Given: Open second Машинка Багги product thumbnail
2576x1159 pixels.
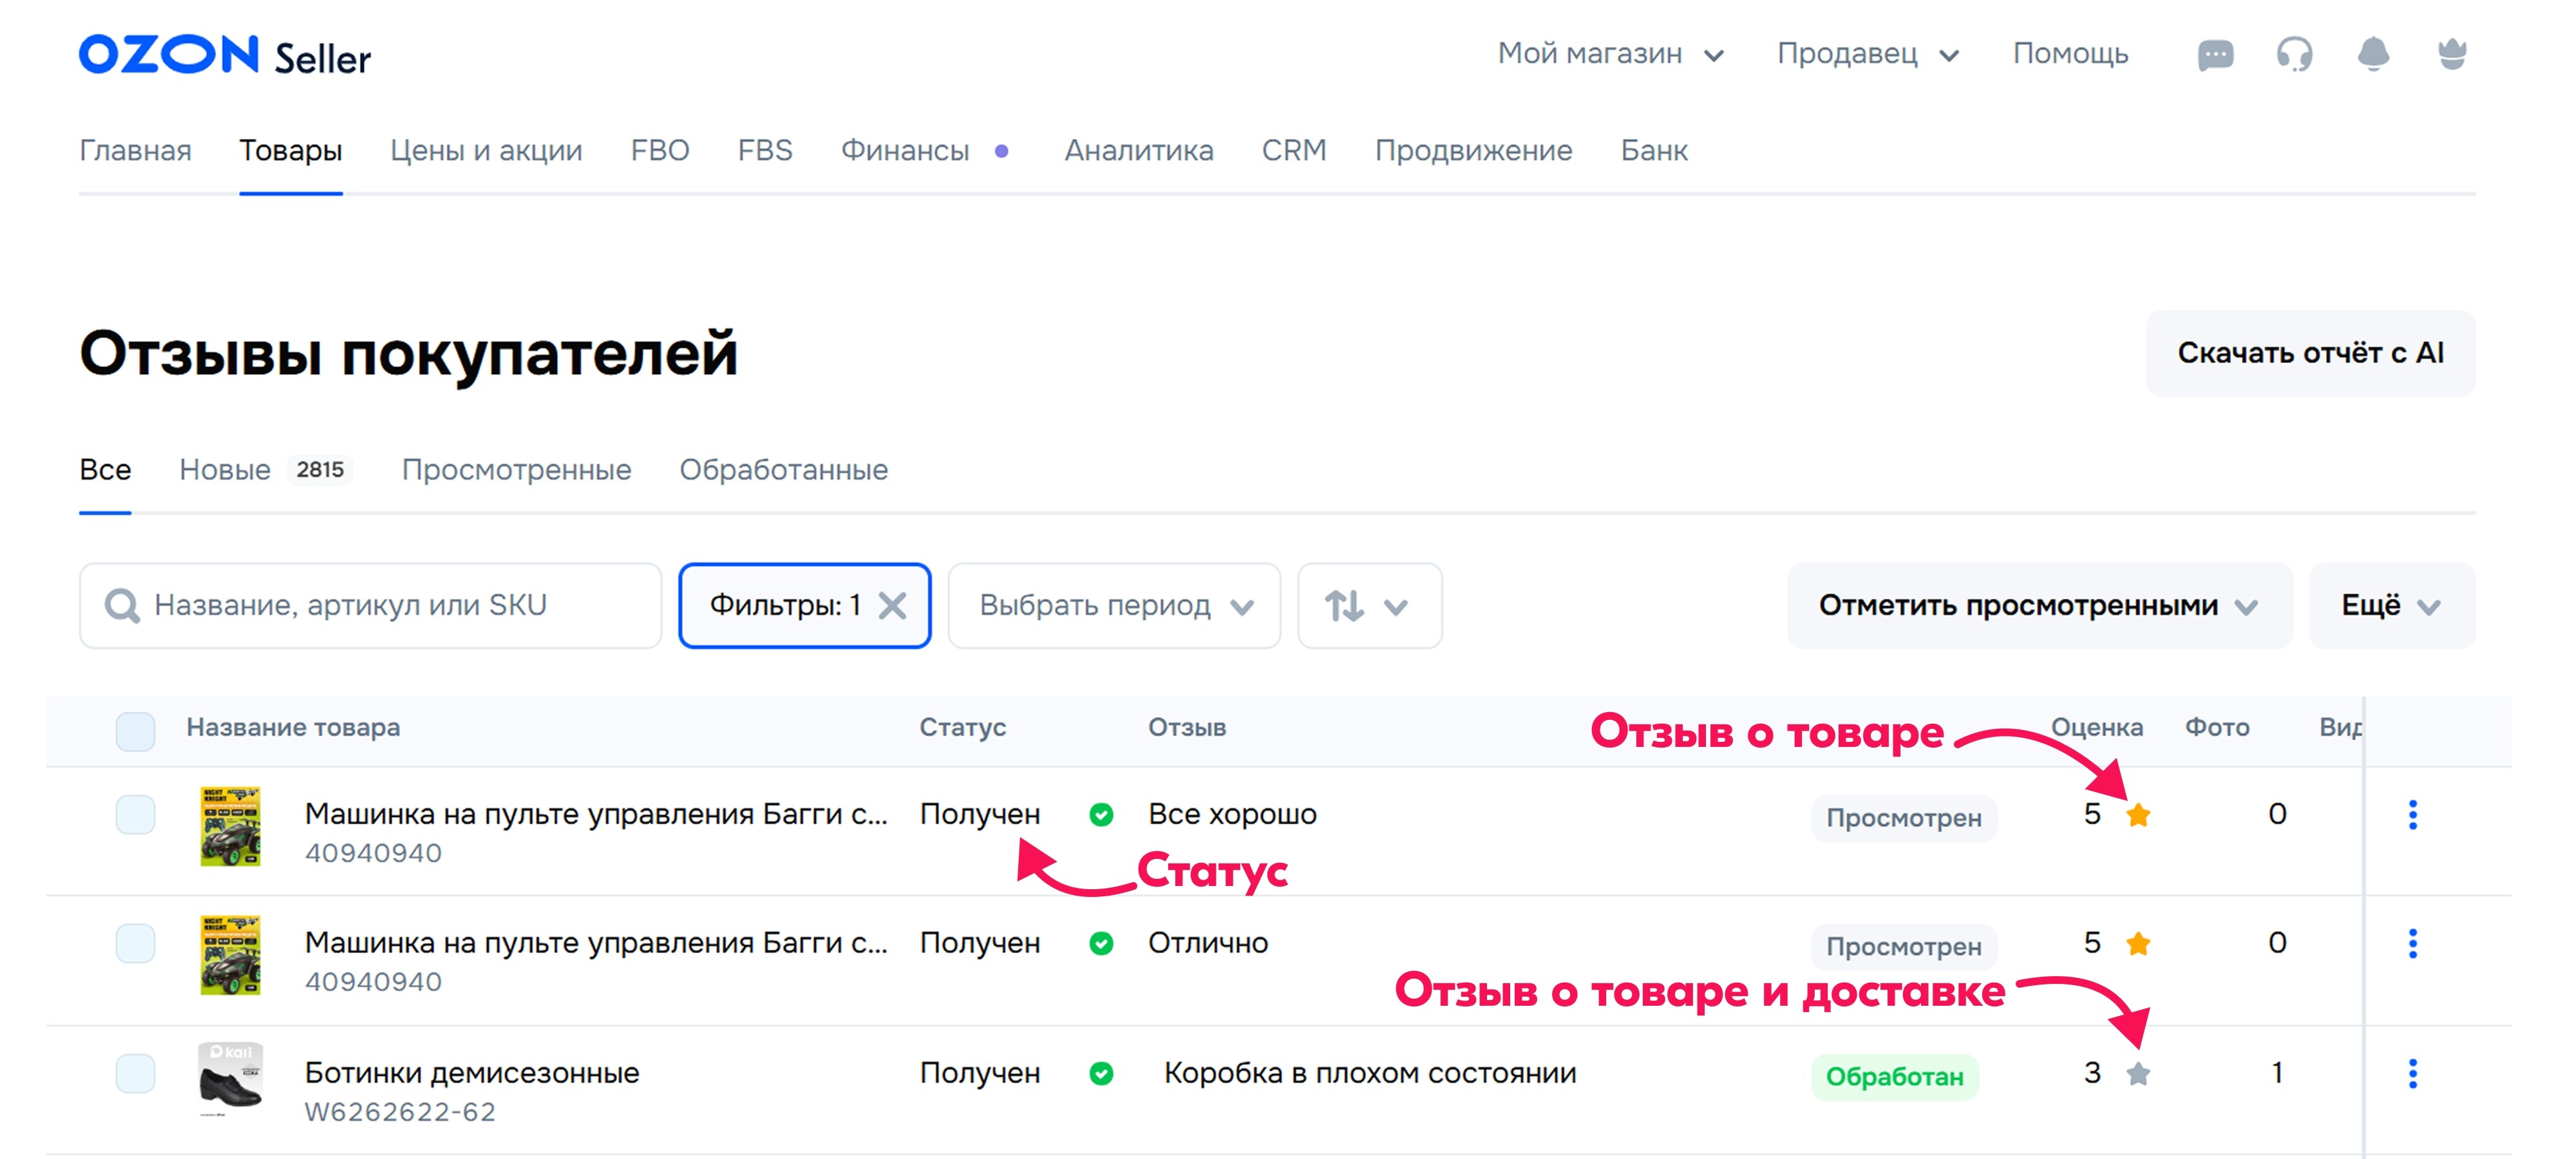Looking at the screenshot, I should coord(230,954).
